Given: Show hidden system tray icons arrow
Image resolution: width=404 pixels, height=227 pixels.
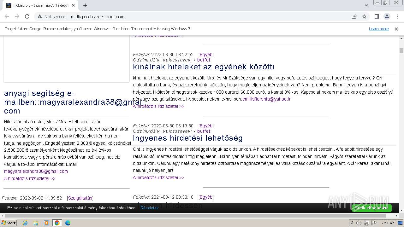Looking at the screenshot, I should 352,223.
